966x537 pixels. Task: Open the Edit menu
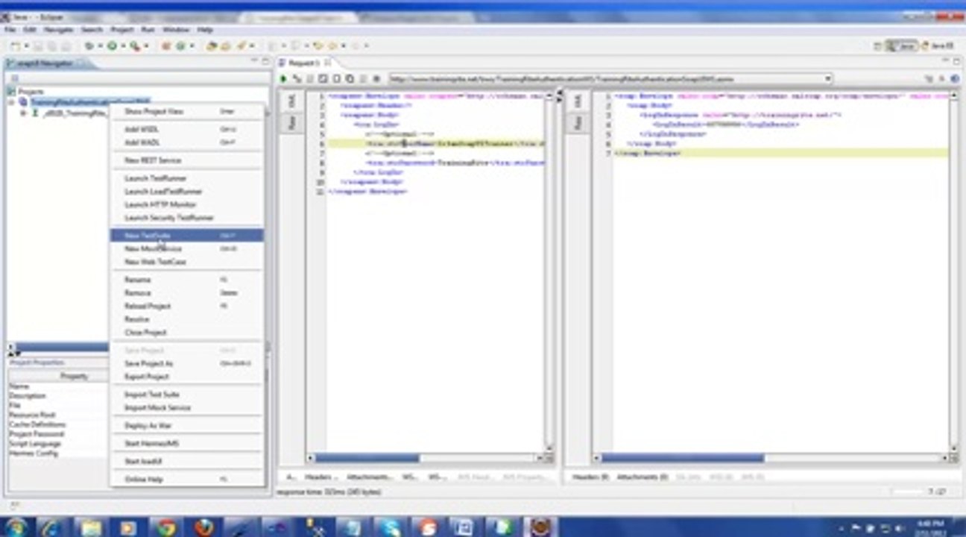pyautogui.click(x=30, y=30)
